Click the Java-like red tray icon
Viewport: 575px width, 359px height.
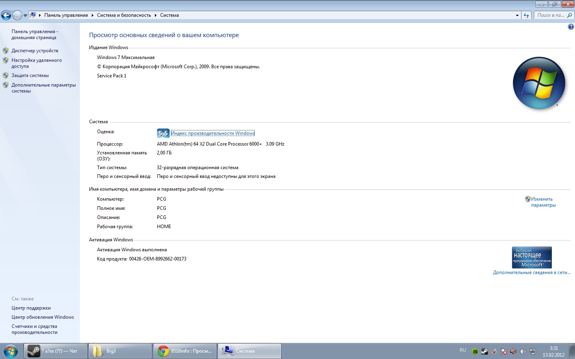coord(494,351)
